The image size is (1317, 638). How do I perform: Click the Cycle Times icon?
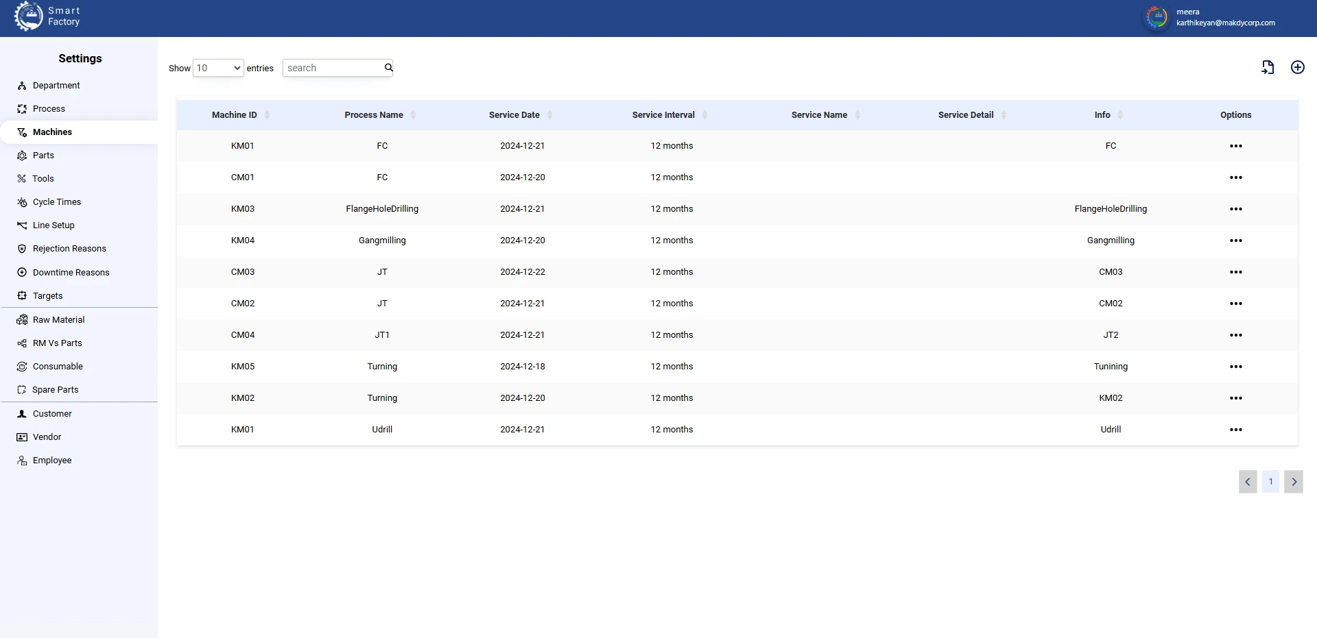[22, 202]
